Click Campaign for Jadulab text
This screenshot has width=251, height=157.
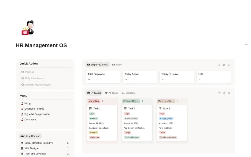[x=99, y=128]
